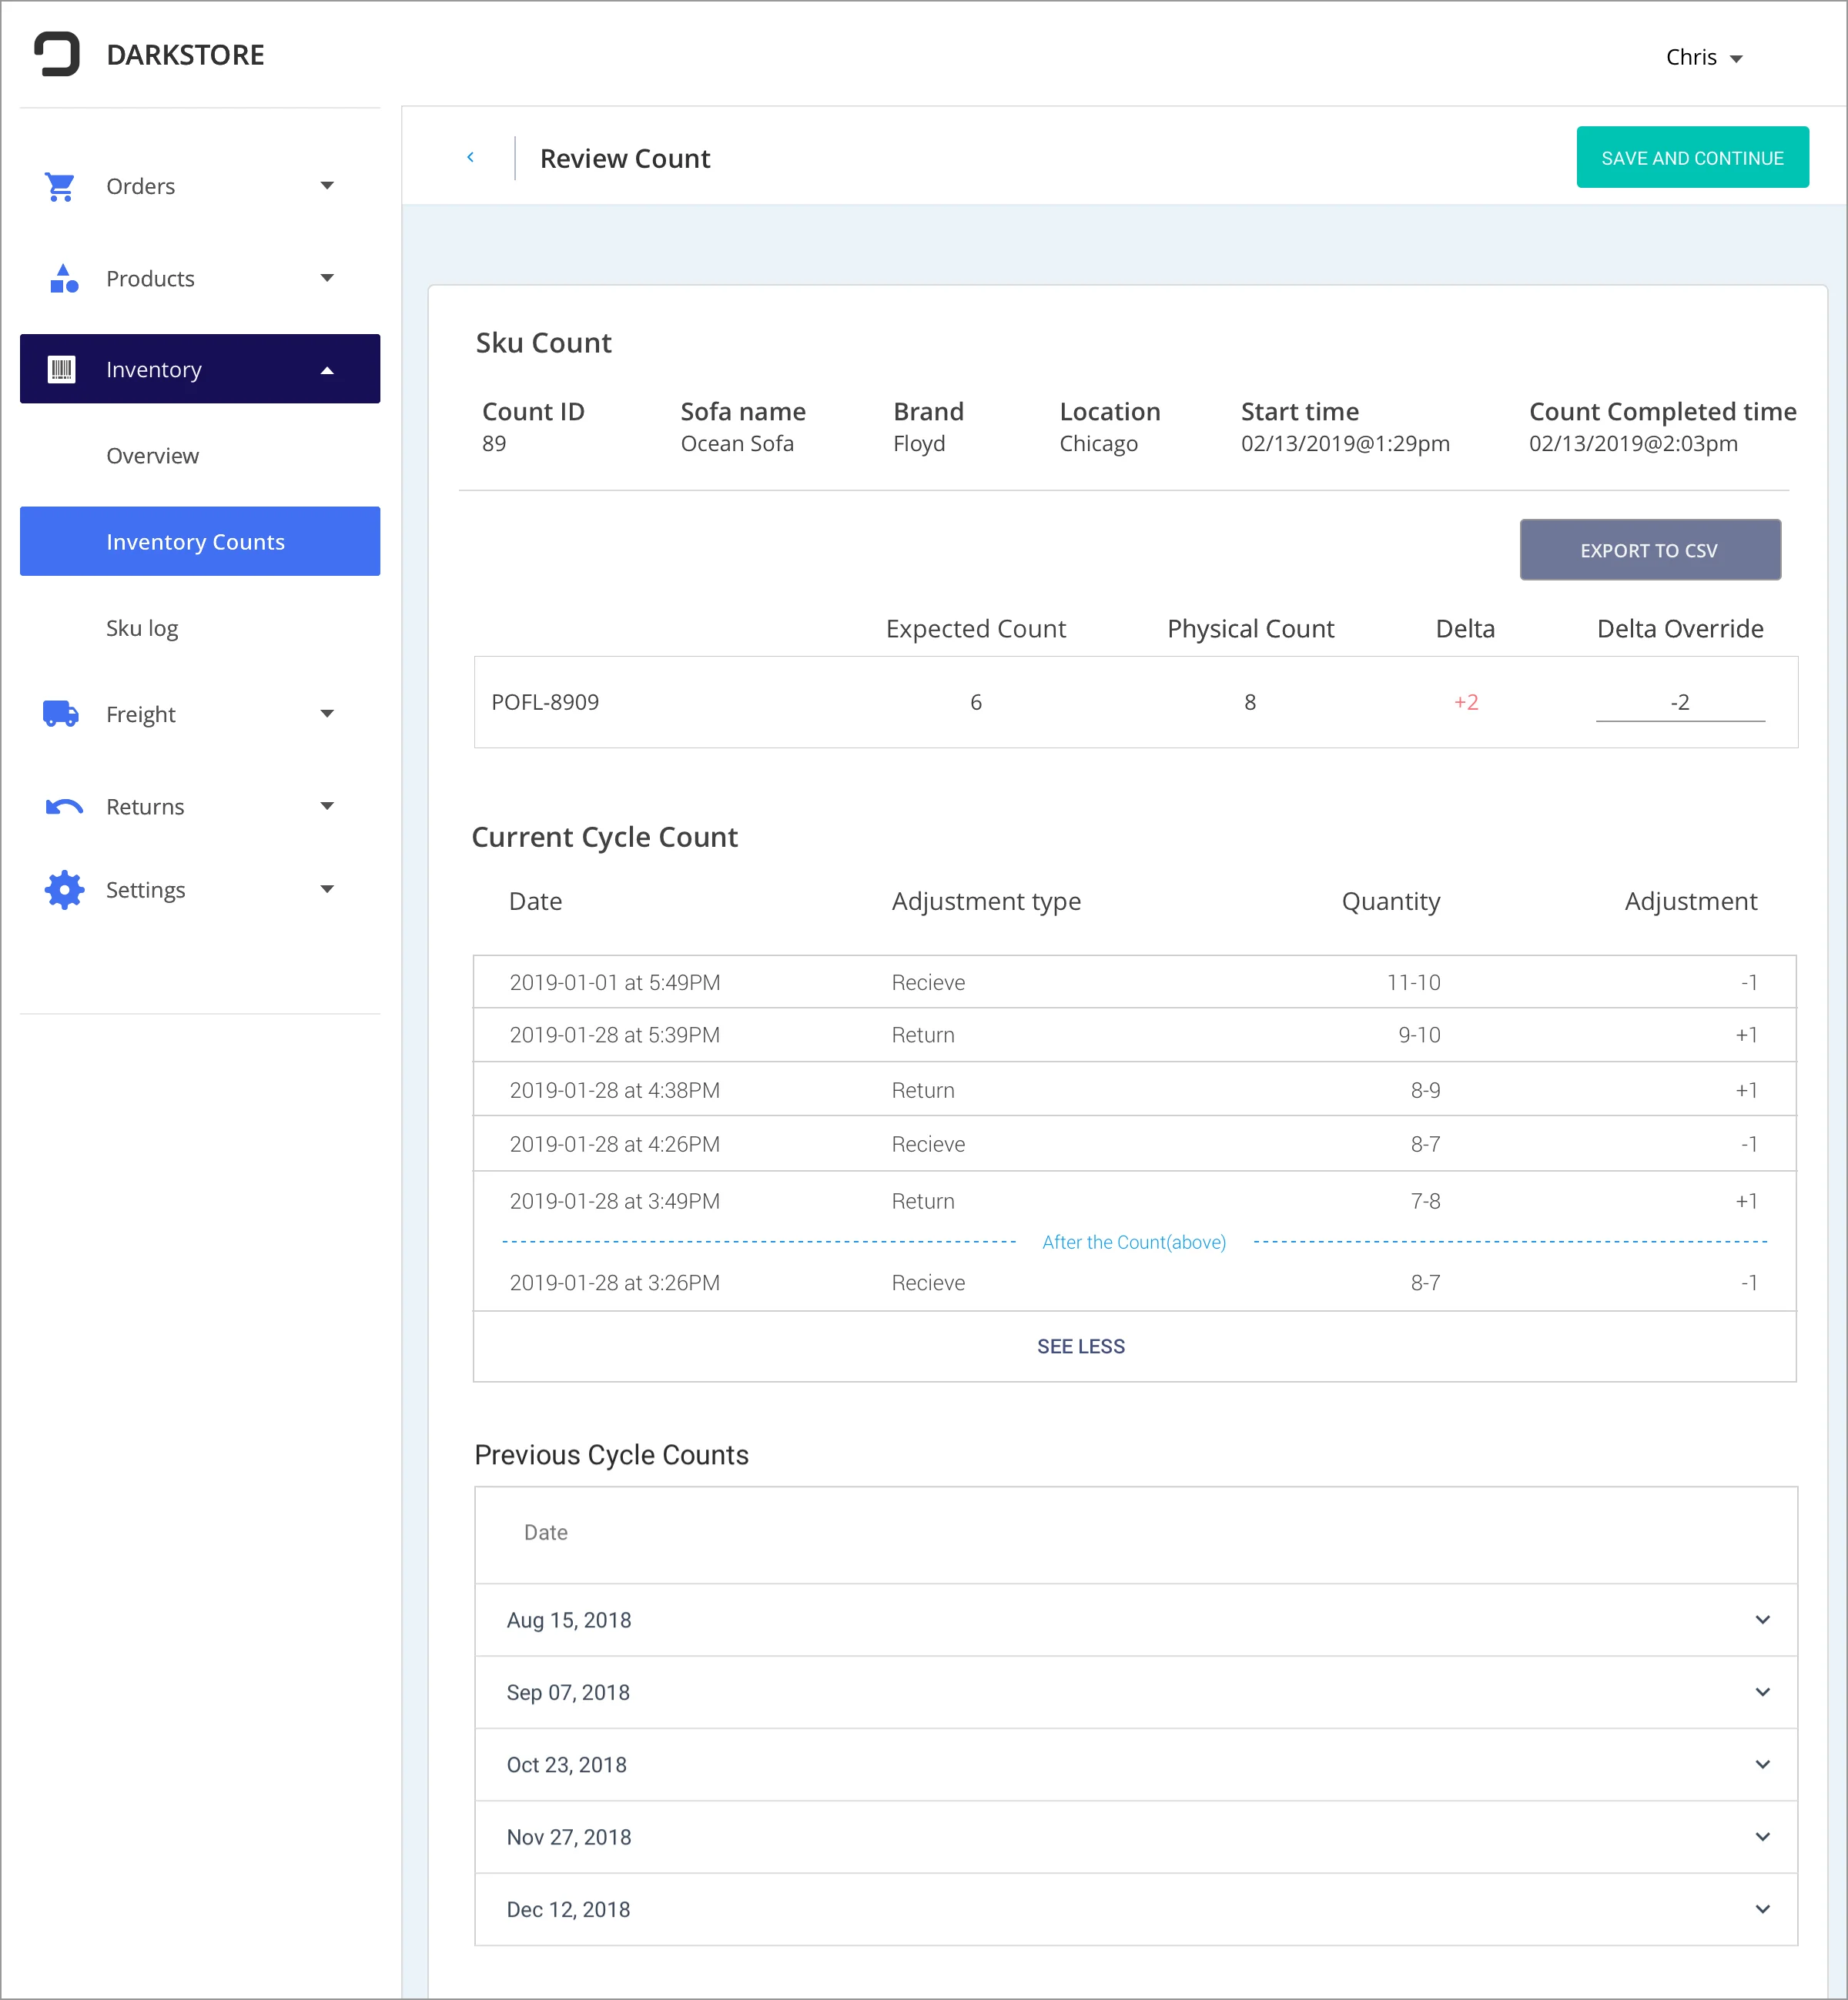Click the See Less link
The height and width of the screenshot is (2000, 1848).
pyautogui.click(x=1080, y=1346)
